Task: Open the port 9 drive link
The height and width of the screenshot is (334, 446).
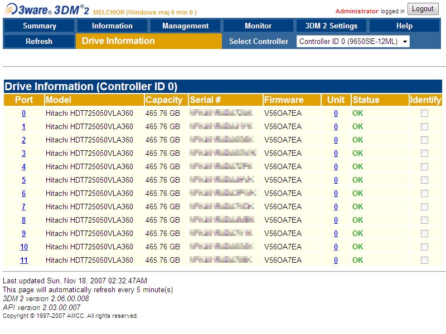Action: click(x=23, y=233)
